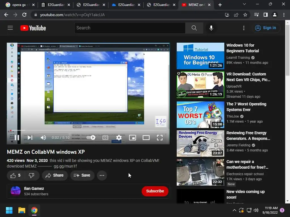Open YouTube settings three-dot menu
Image resolution: width=290 pixels, height=217 pixels.
click(x=244, y=28)
